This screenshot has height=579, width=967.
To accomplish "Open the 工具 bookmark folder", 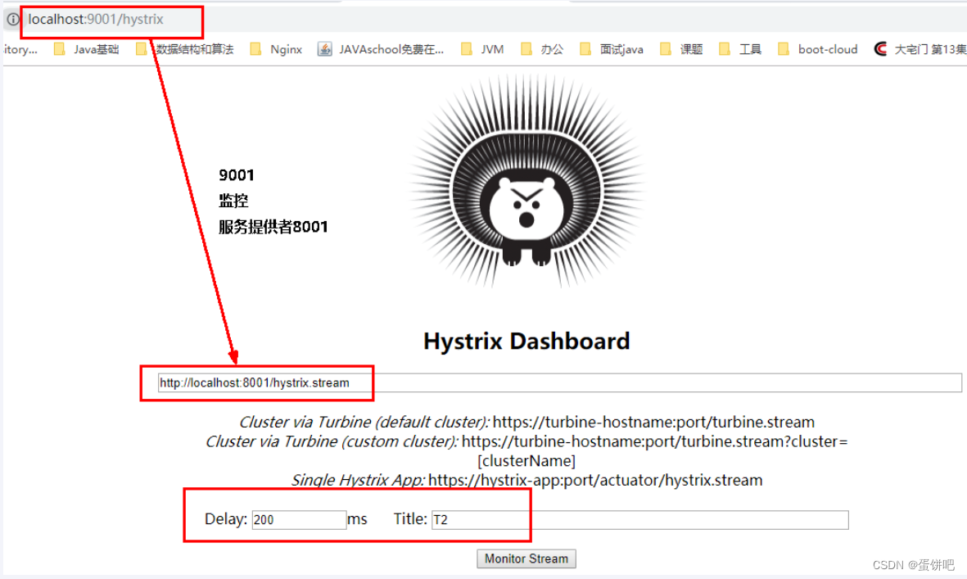I will coord(740,49).
